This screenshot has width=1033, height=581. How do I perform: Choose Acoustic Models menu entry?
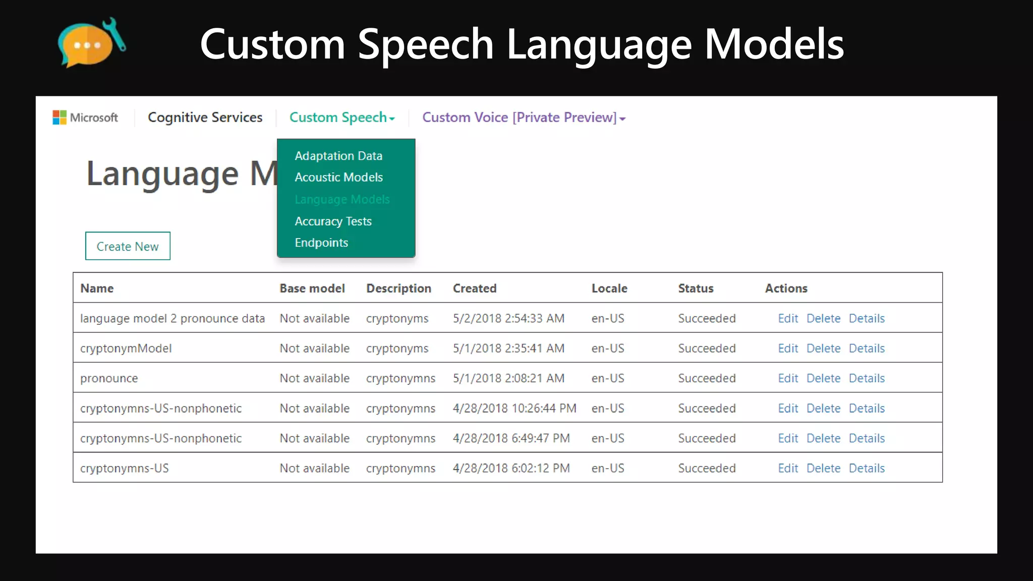pos(338,178)
